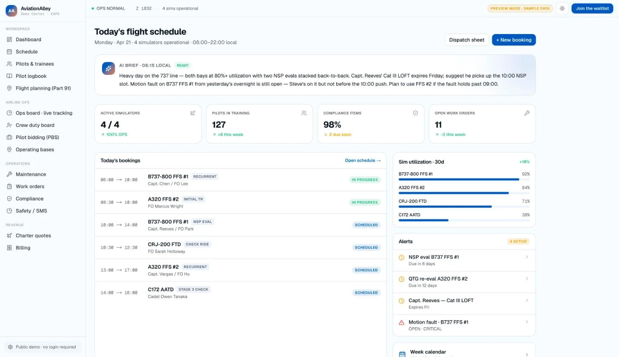The image size is (619, 357).
Task: Open the Dispatch sheet
Action: click(466, 40)
